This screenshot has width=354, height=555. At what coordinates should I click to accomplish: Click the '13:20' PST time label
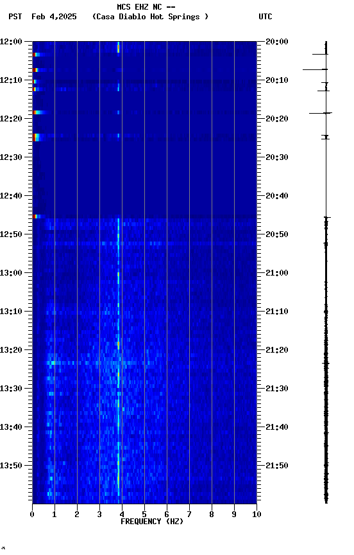coord(11,350)
